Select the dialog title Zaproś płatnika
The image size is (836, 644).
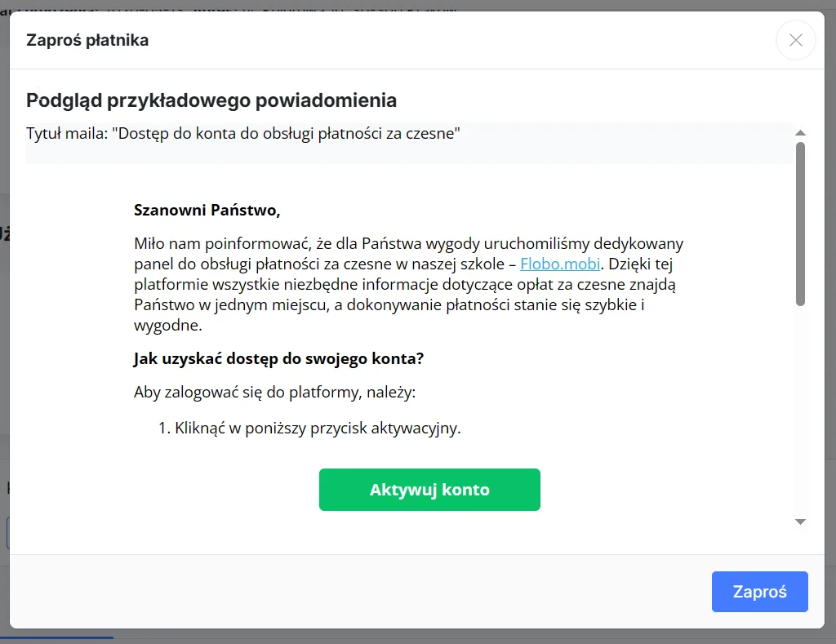[87, 39]
